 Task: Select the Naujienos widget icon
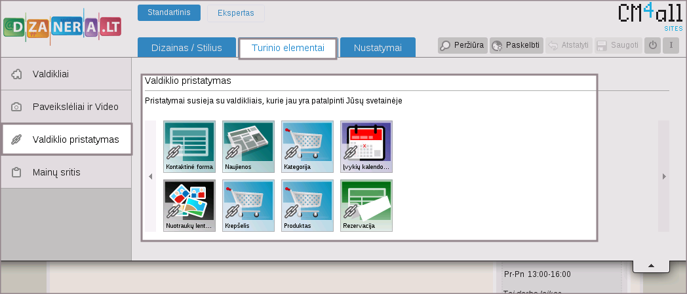pyautogui.click(x=248, y=147)
